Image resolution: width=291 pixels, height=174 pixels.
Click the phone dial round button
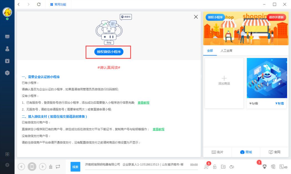32,167
